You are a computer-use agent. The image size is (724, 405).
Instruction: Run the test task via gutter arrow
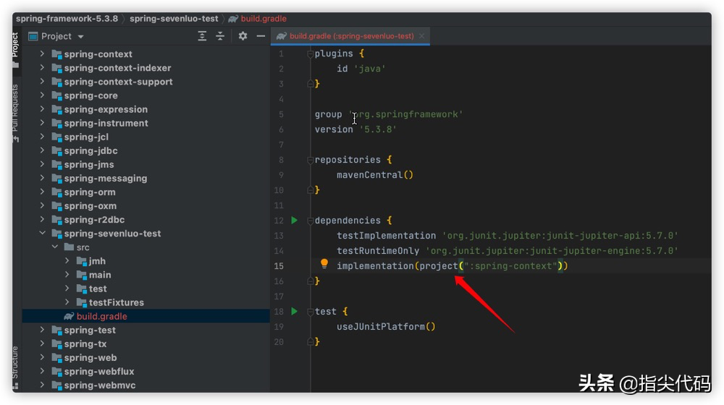pos(294,312)
